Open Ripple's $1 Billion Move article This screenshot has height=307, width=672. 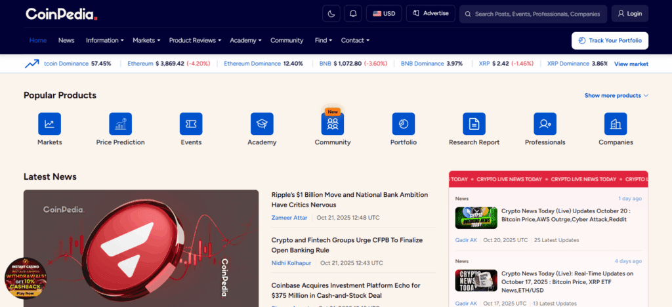(350, 199)
